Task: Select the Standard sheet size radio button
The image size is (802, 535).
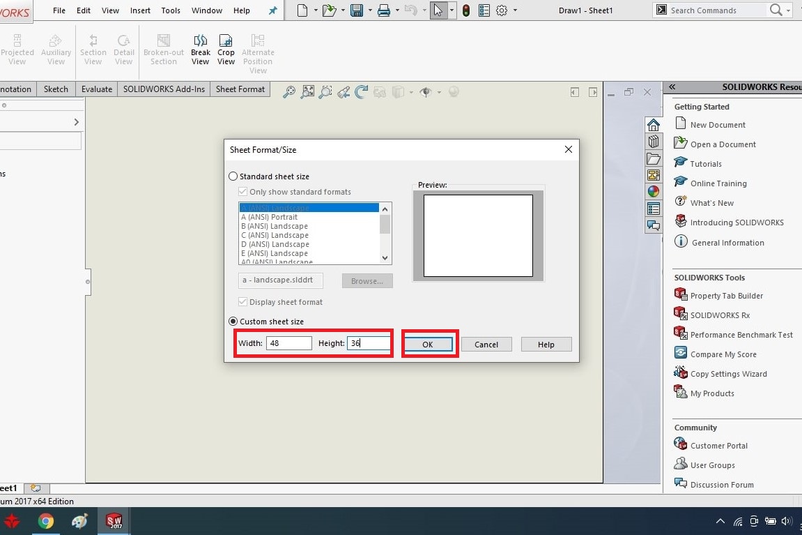Action: 233,176
